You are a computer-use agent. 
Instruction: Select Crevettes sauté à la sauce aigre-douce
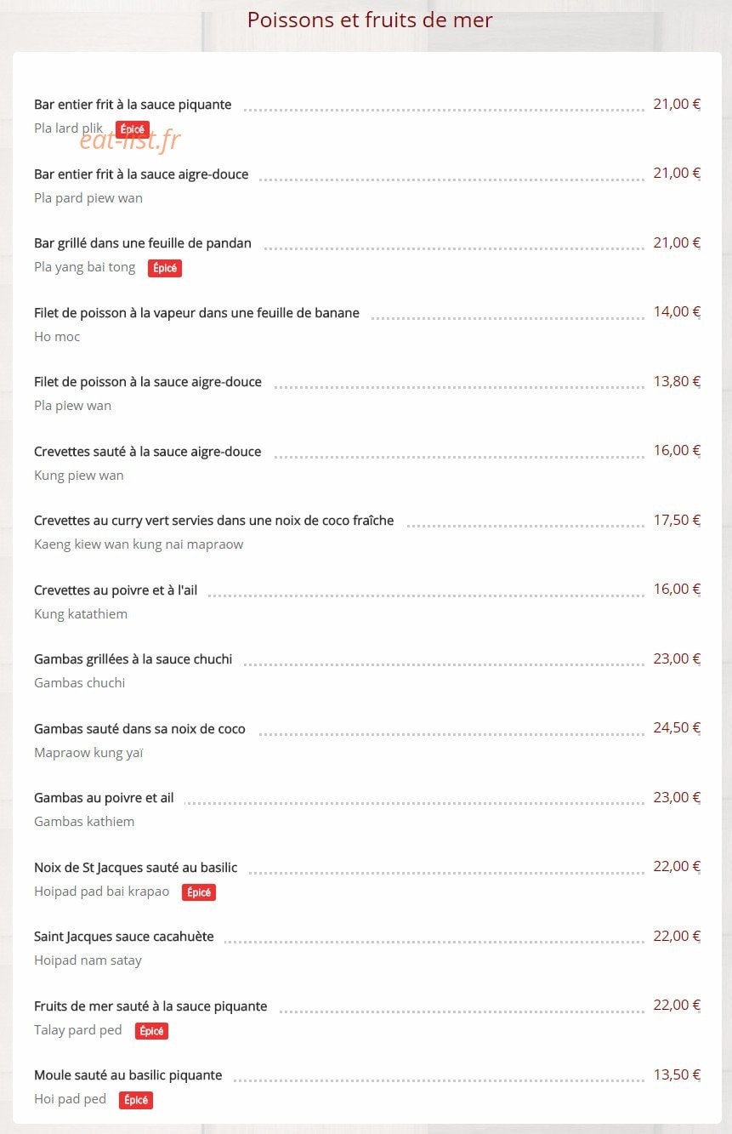pos(148,452)
